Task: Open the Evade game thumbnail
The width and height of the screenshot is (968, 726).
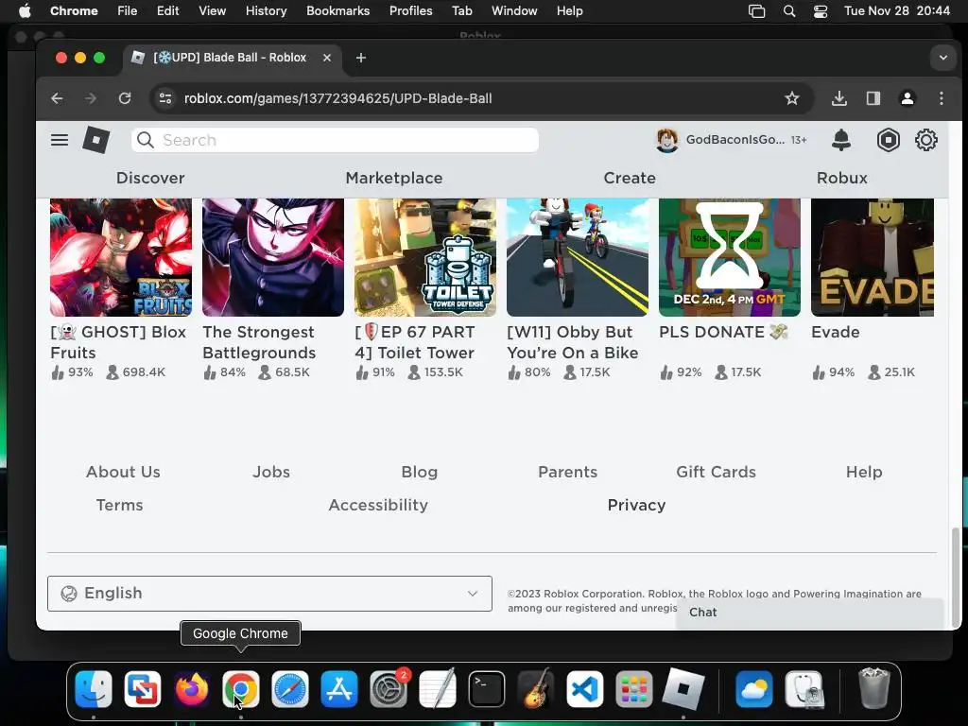Action: coord(873,257)
